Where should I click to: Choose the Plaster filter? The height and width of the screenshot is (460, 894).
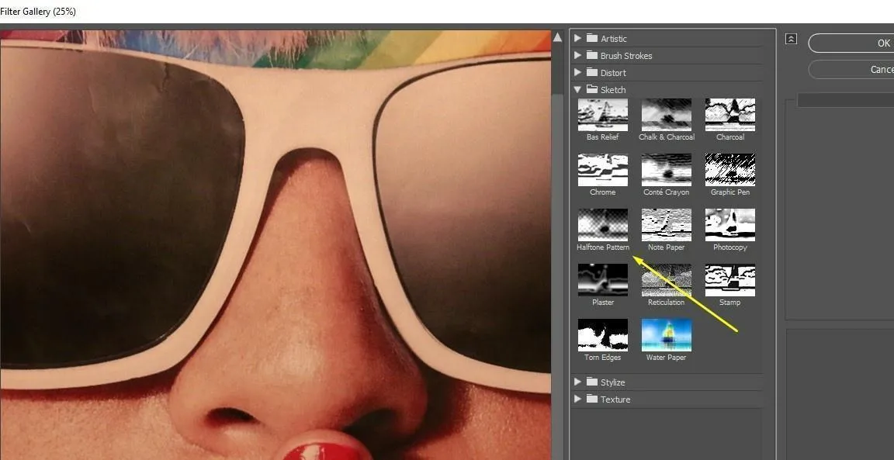point(602,280)
